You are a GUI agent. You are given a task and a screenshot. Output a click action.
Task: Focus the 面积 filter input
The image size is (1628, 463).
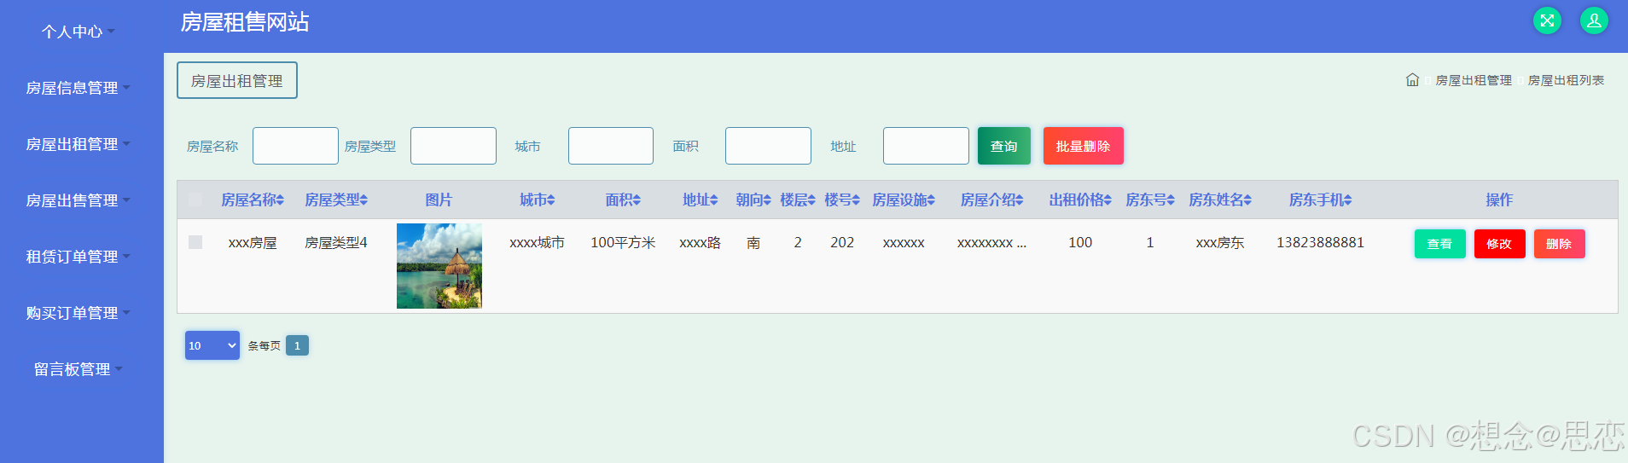point(768,146)
